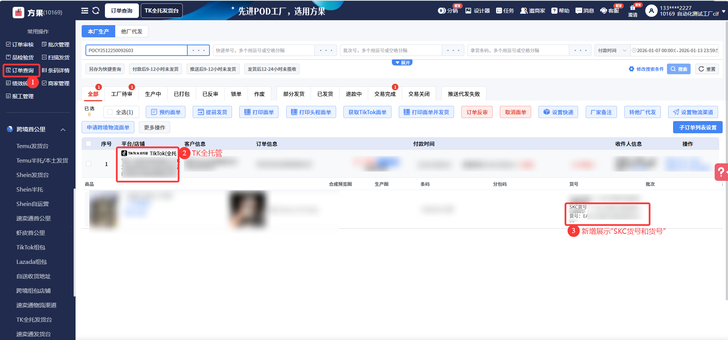The height and width of the screenshot is (340, 728).
Task: Click the user avatar icon
Action: (651, 11)
